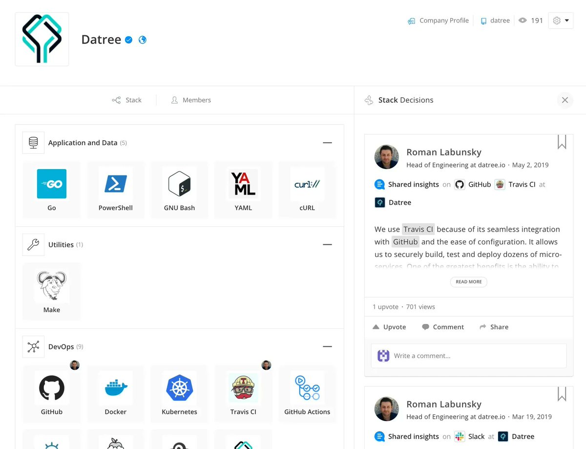Click the views eye icon showing 191

point(523,21)
